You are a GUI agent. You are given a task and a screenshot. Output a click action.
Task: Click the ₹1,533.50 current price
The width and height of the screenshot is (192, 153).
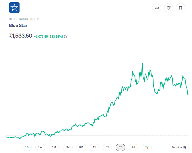pos(20,36)
